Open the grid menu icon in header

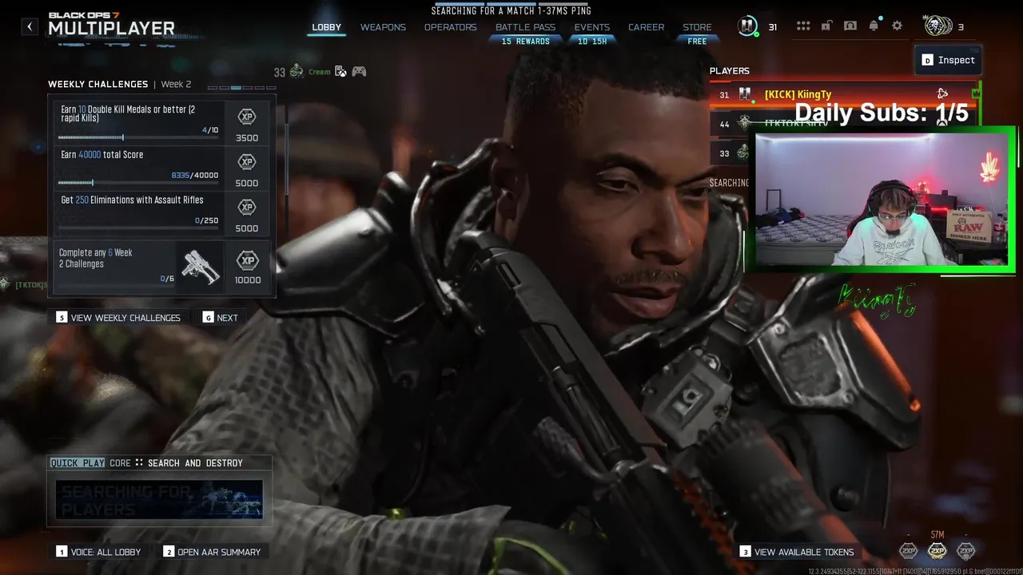pyautogui.click(x=803, y=26)
